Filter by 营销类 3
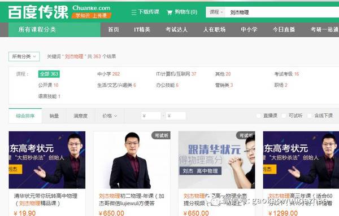This screenshot has height=216, width=339. (224, 85)
